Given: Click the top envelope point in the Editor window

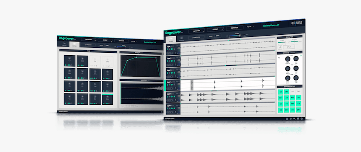Looking at the screenshot, I should pyautogui.click(x=136, y=57).
